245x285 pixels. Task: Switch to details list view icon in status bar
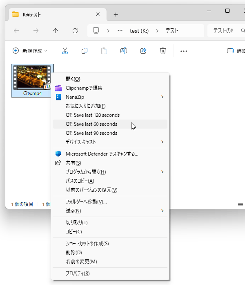(x=241, y=204)
